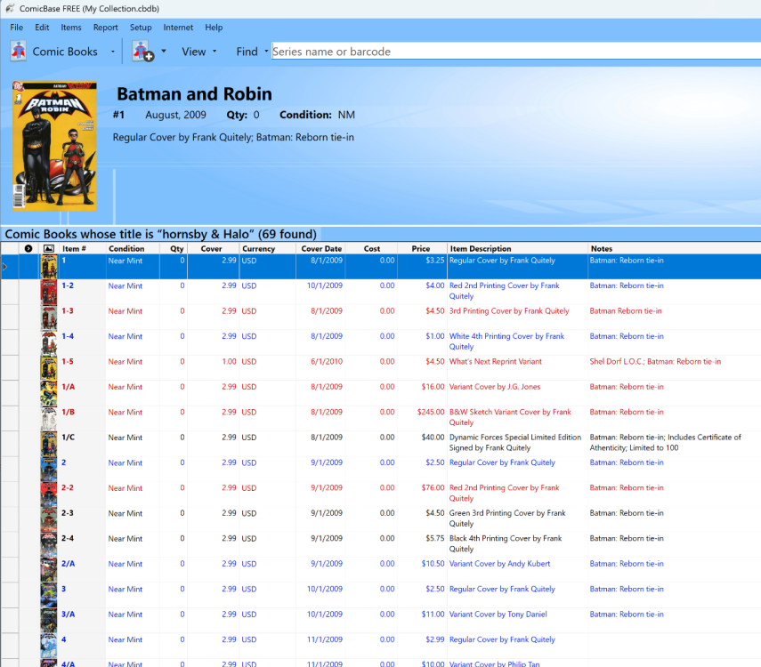Click the Add New Item superhero icon
The height and width of the screenshot is (667, 761).
point(141,52)
